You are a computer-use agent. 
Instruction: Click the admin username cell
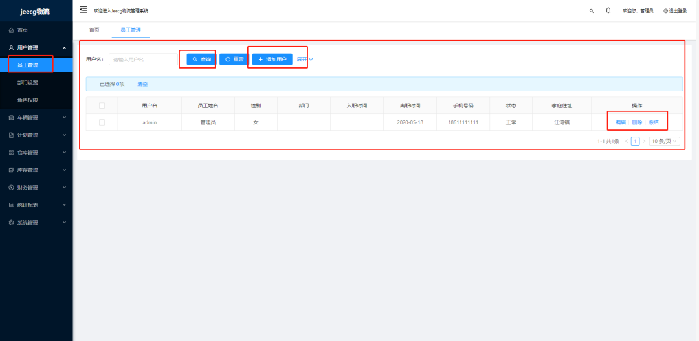click(x=150, y=122)
